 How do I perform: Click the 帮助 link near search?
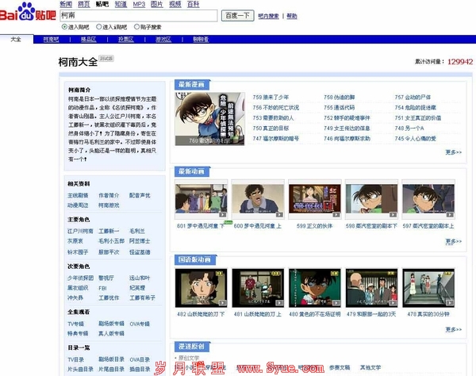coord(292,16)
